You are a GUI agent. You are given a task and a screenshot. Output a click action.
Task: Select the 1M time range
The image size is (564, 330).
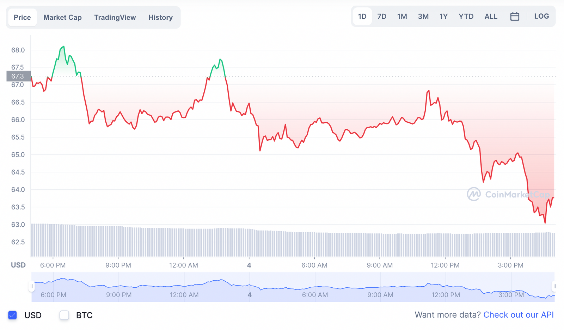pos(402,16)
